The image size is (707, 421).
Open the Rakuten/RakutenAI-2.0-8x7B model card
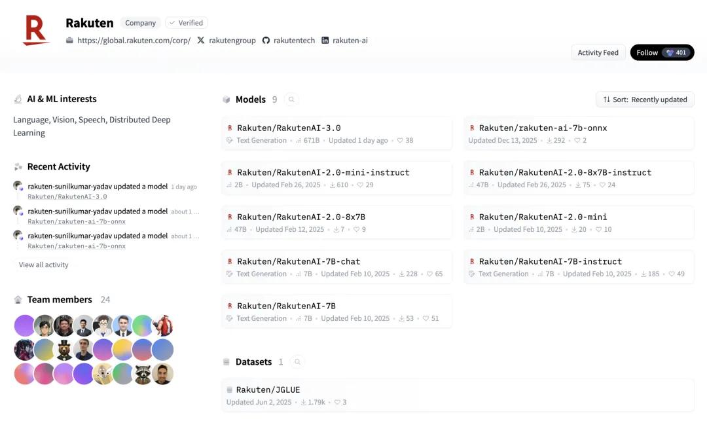[337, 223]
